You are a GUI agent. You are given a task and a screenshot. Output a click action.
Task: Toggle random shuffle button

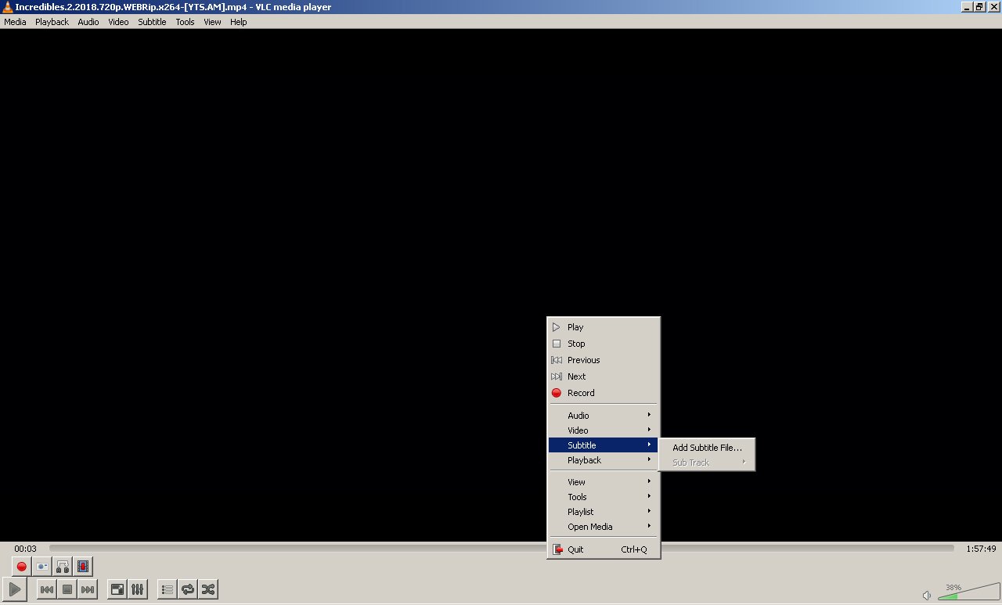click(x=208, y=589)
